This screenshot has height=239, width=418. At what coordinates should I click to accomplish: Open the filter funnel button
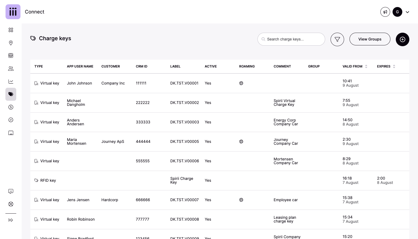(x=337, y=39)
